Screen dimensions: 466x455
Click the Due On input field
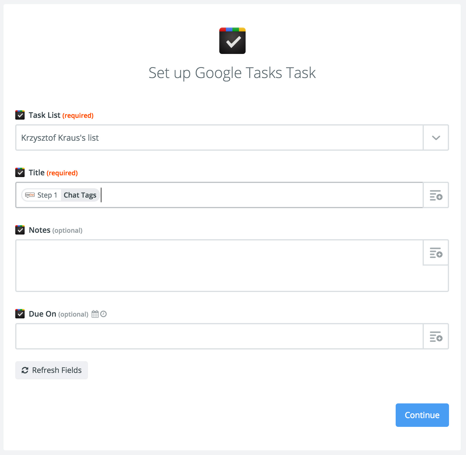[219, 336]
